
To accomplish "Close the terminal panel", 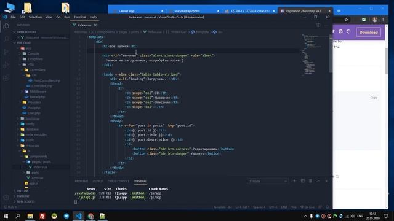I will pyautogui.click(x=326, y=181).
